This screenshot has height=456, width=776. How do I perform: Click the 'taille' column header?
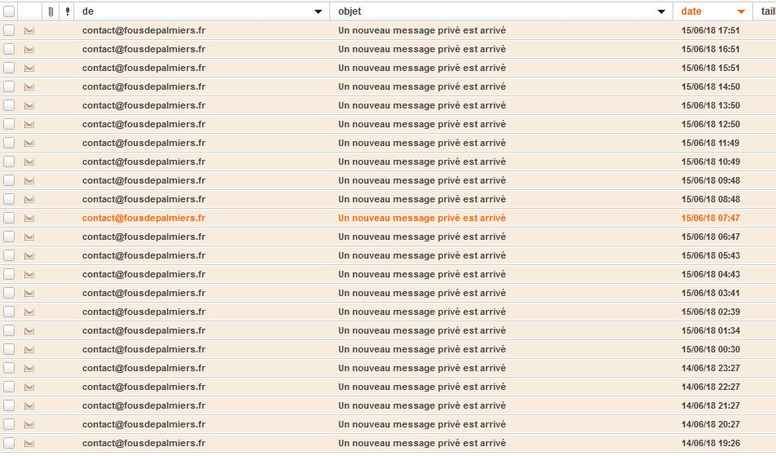coord(767,11)
